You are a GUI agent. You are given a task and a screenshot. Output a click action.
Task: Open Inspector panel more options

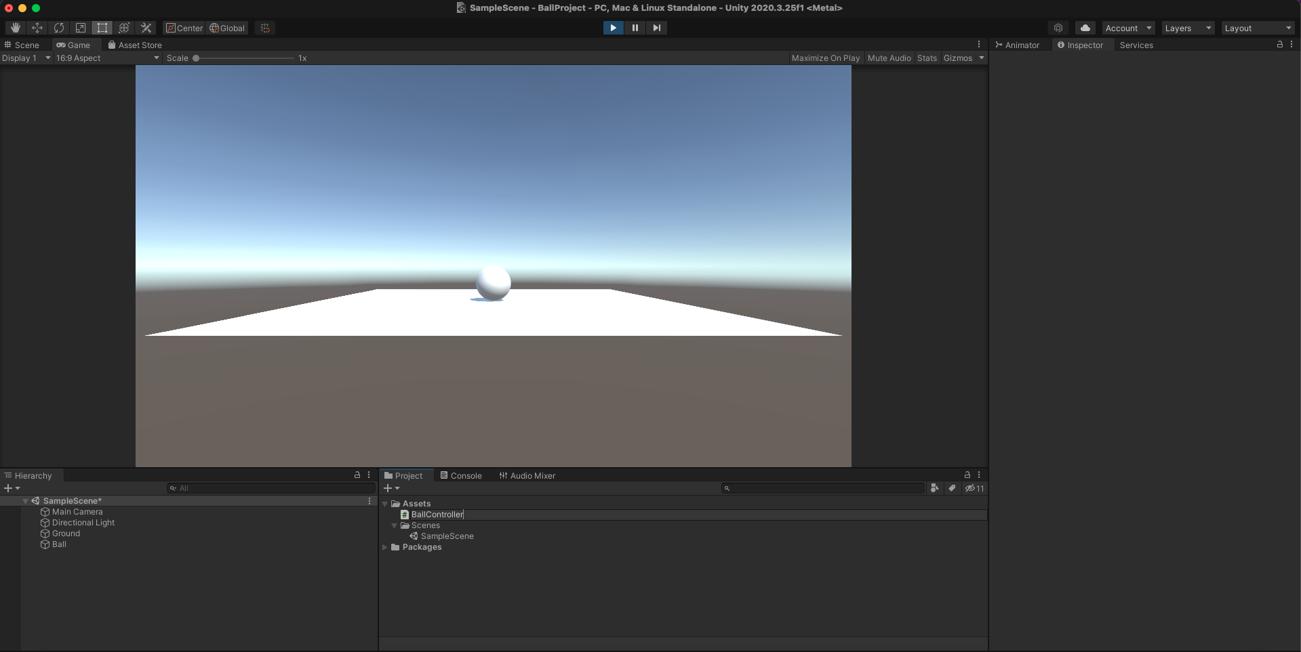pyautogui.click(x=1292, y=44)
